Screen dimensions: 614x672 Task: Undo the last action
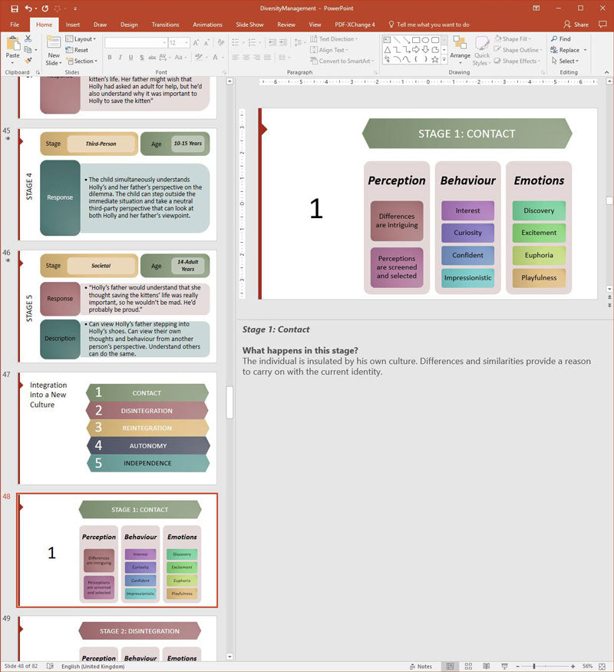coord(28,8)
